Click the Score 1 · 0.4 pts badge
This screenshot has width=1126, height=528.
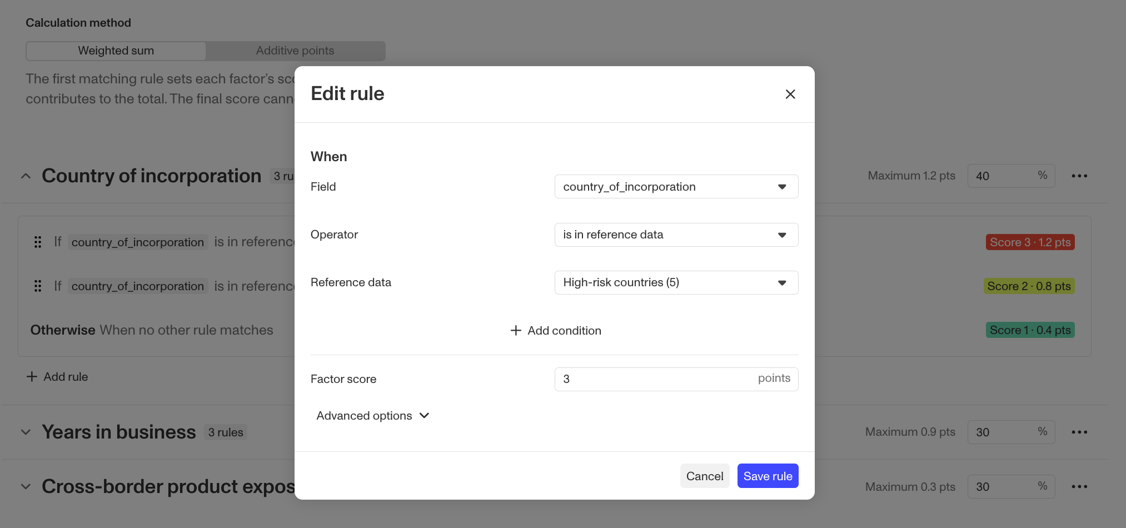click(1030, 330)
